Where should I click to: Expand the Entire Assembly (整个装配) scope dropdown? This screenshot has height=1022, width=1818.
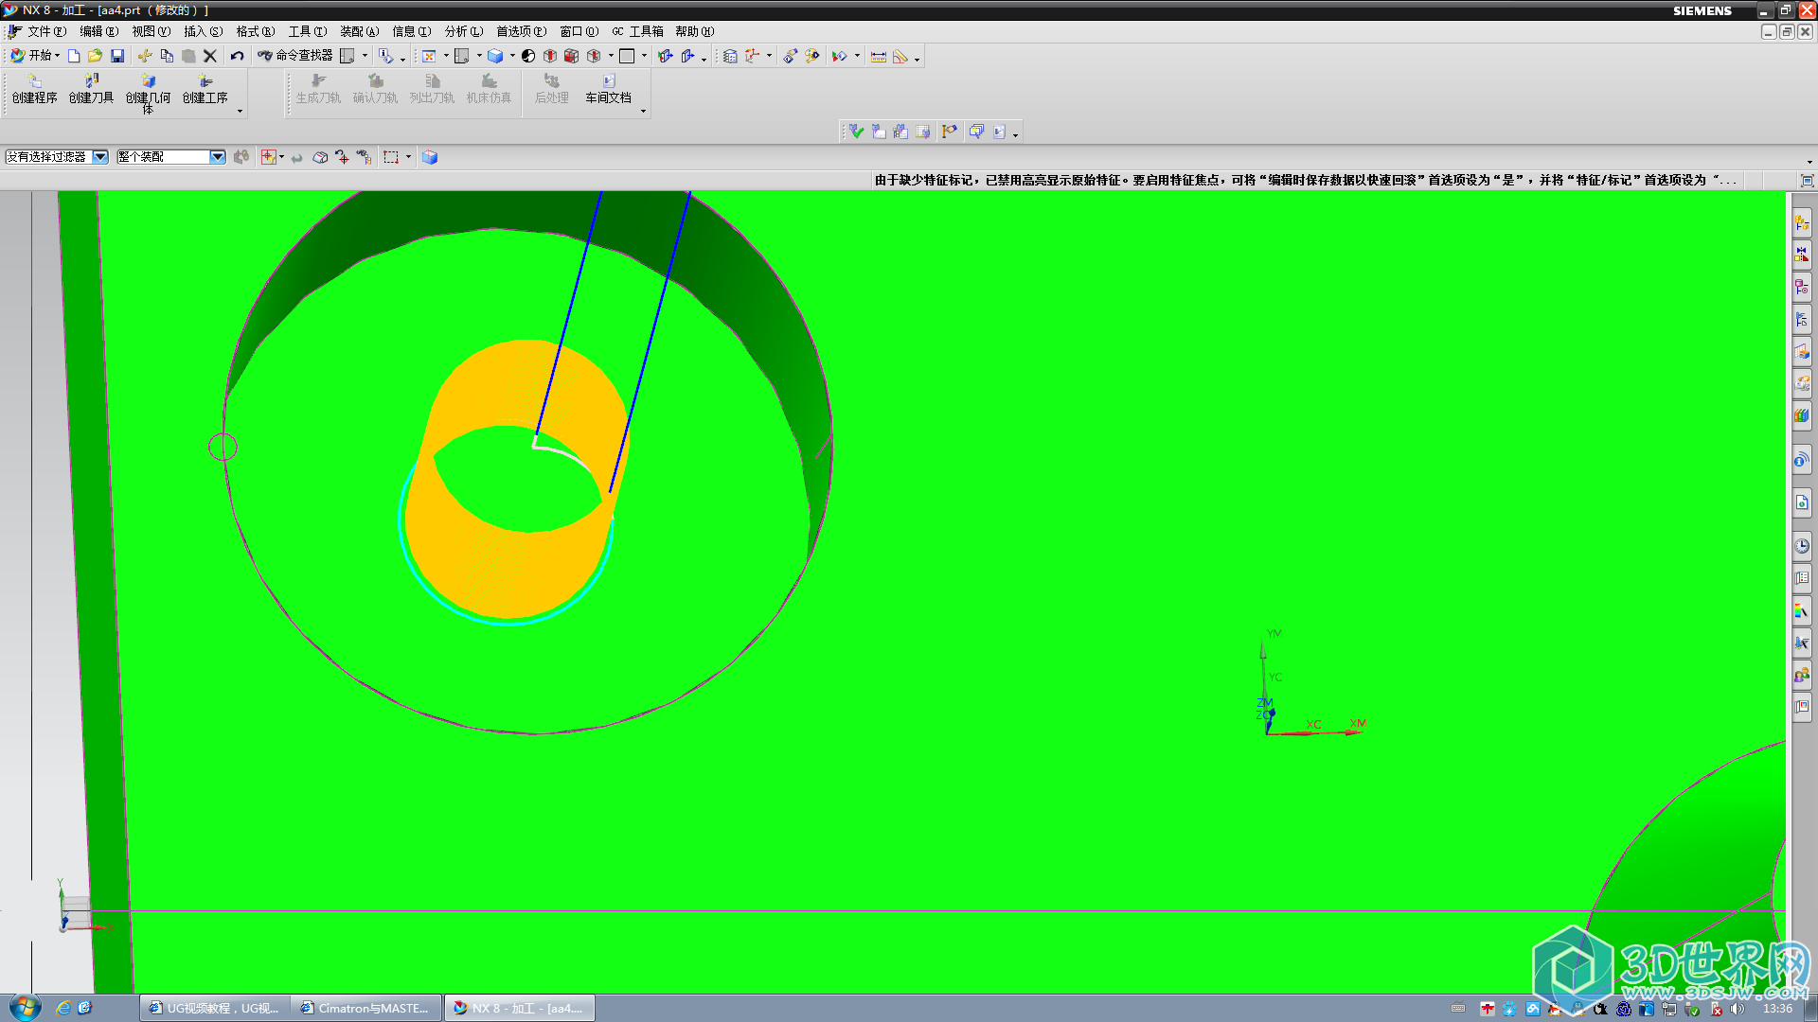[x=217, y=157]
